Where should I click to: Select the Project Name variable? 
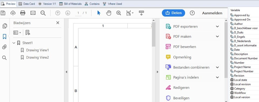point(242,67)
